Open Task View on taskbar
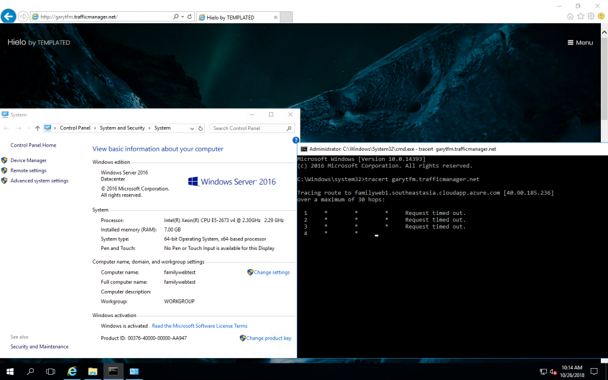Screen dimensions: 608x380 (50, 372)
